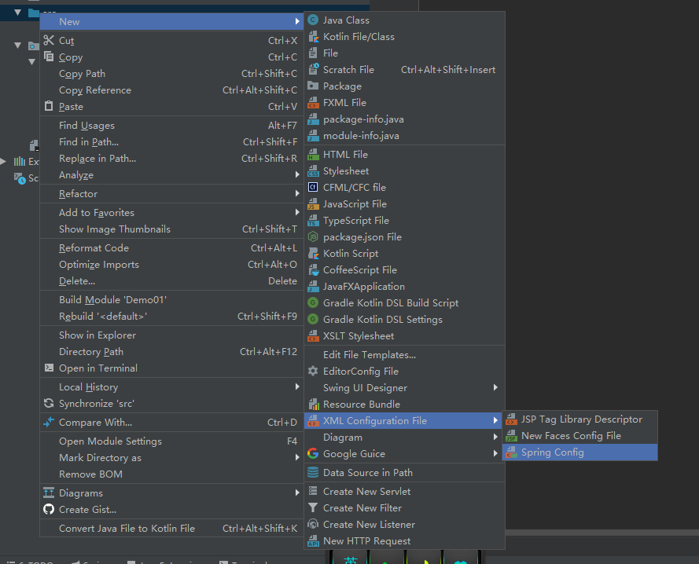The height and width of the screenshot is (564, 699).
Task: Click the Scratch File icon
Action: point(314,69)
